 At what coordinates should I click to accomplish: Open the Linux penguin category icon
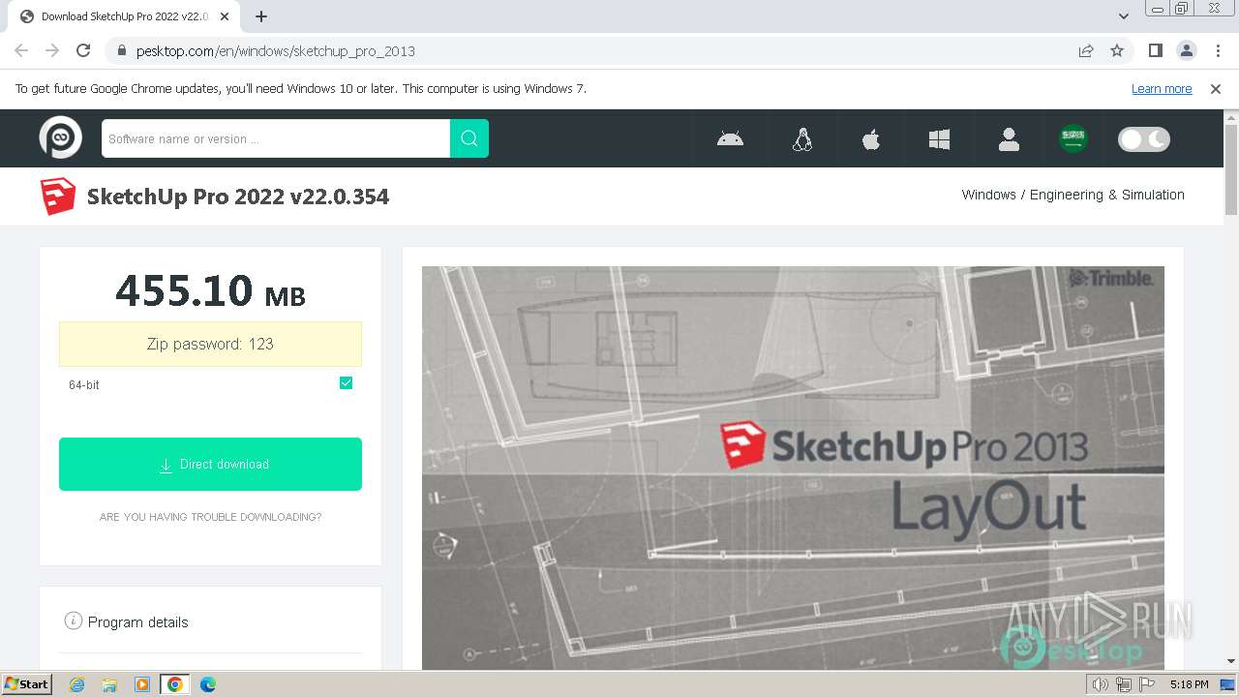[801, 139]
